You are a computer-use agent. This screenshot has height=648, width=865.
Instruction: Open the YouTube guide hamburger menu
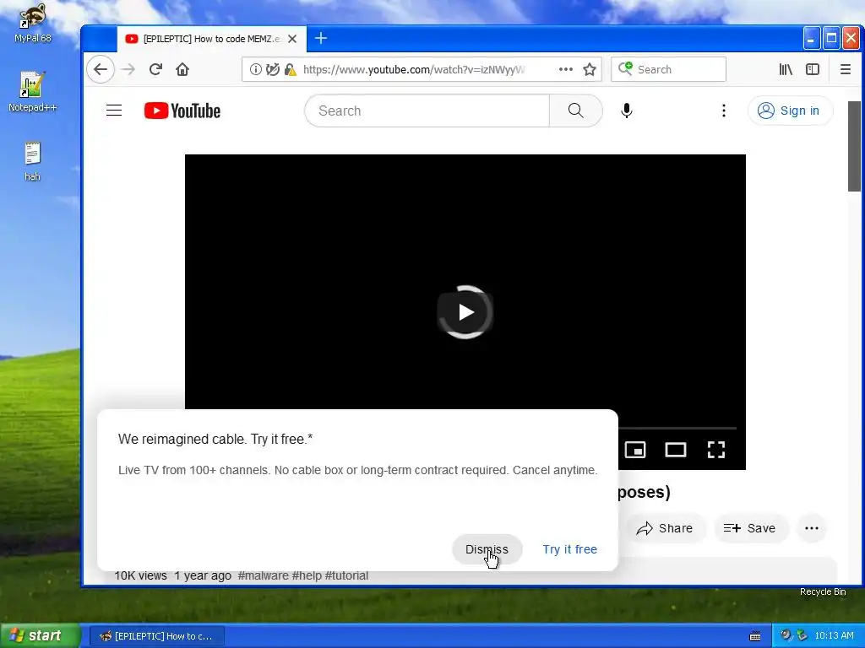coord(114,111)
